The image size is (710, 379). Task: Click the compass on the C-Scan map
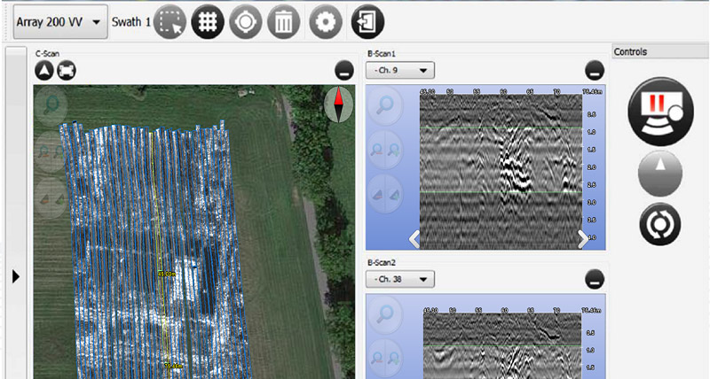338,104
